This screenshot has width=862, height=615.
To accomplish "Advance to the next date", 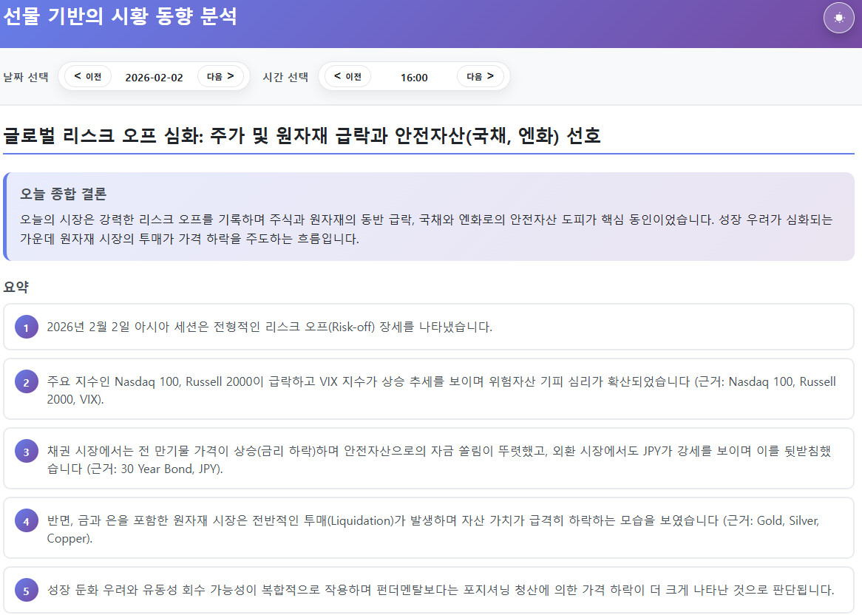I will 220,76.
